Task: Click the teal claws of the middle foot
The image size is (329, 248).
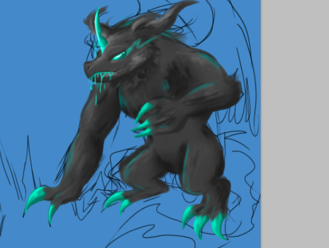Action: coord(117,202)
